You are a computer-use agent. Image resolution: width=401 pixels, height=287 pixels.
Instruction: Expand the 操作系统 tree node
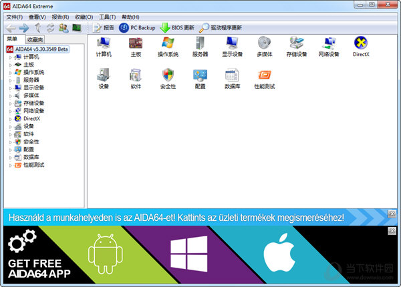11,73
